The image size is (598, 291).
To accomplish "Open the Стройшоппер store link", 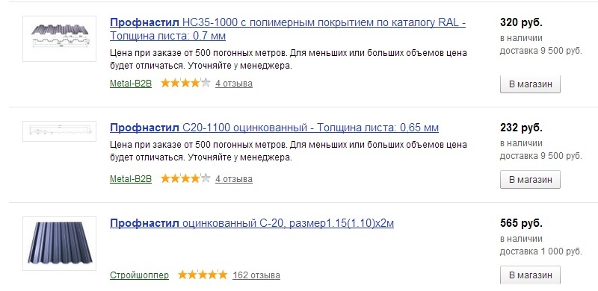I will (x=139, y=275).
